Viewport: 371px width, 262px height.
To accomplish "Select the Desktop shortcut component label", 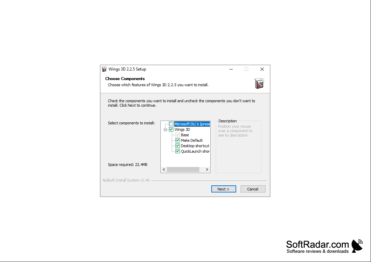I will pos(195,146).
